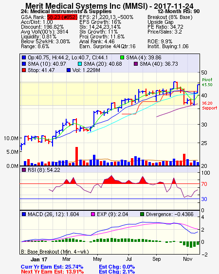Click the Nov date axis label
Viewport: 219px width, 274px height.
187,259
